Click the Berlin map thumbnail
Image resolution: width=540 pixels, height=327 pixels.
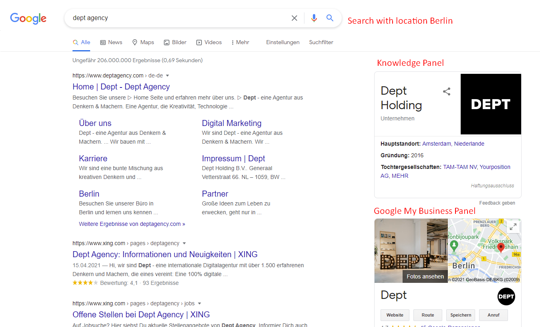coord(485,250)
